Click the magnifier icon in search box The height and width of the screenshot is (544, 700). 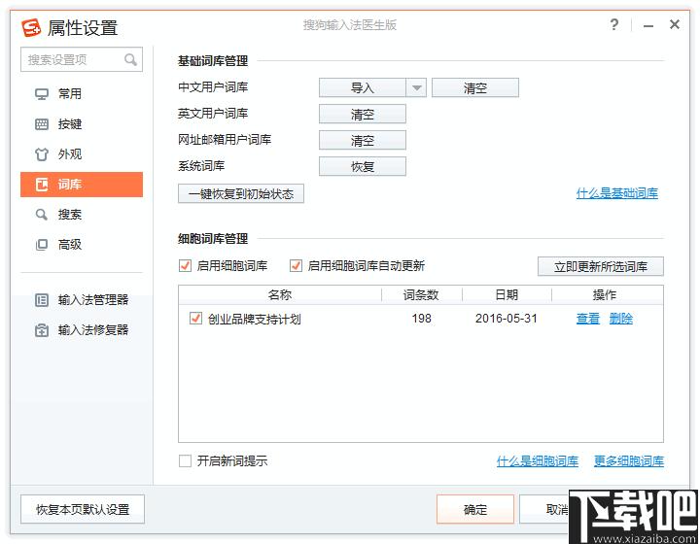coord(130,60)
